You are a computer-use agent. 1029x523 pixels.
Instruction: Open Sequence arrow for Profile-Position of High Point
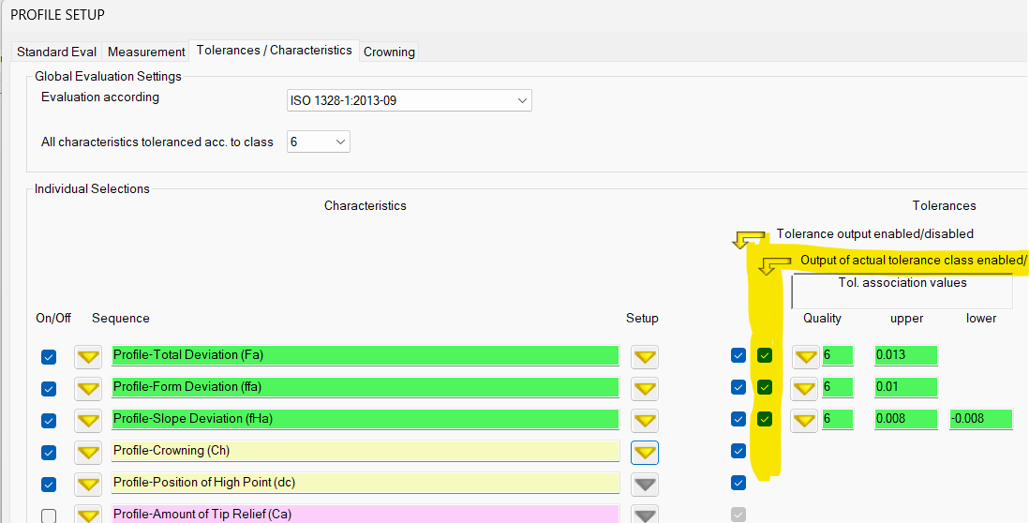pyautogui.click(x=88, y=485)
